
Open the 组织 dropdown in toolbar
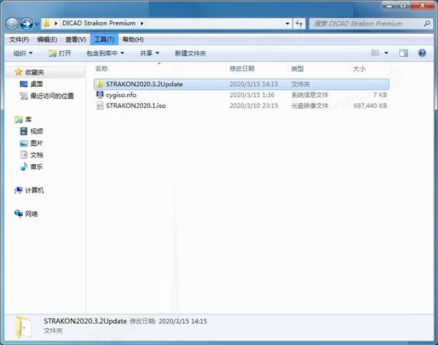click(23, 53)
